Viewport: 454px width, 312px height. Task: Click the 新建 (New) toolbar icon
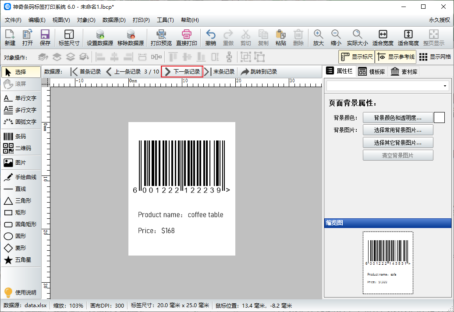click(10, 38)
